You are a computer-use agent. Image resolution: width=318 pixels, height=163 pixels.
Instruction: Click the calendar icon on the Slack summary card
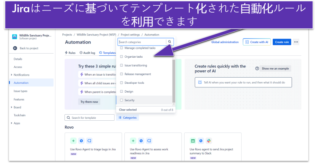click(x=193, y=141)
